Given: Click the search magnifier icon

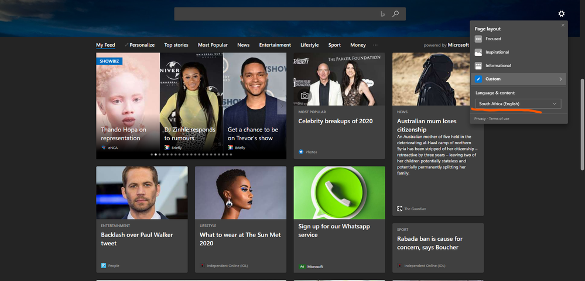Looking at the screenshot, I should pyautogui.click(x=395, y=14).
